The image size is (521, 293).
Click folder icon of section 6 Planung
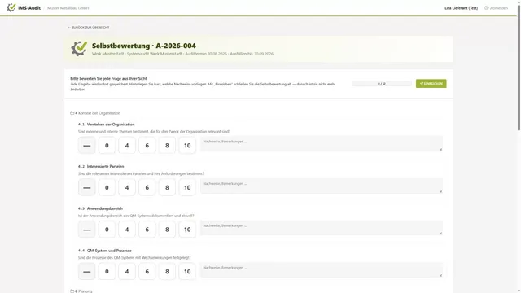72,291
